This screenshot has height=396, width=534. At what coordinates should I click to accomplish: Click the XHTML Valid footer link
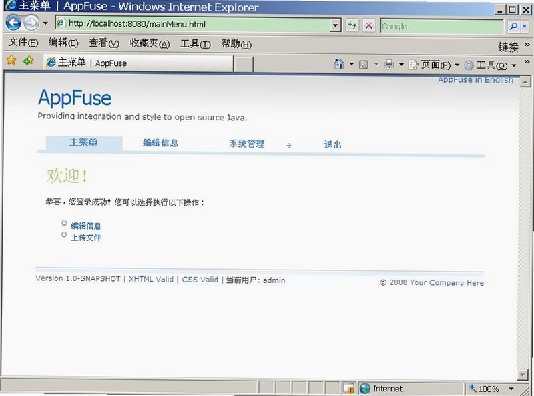pyautogui.click(x=151, y=279)
